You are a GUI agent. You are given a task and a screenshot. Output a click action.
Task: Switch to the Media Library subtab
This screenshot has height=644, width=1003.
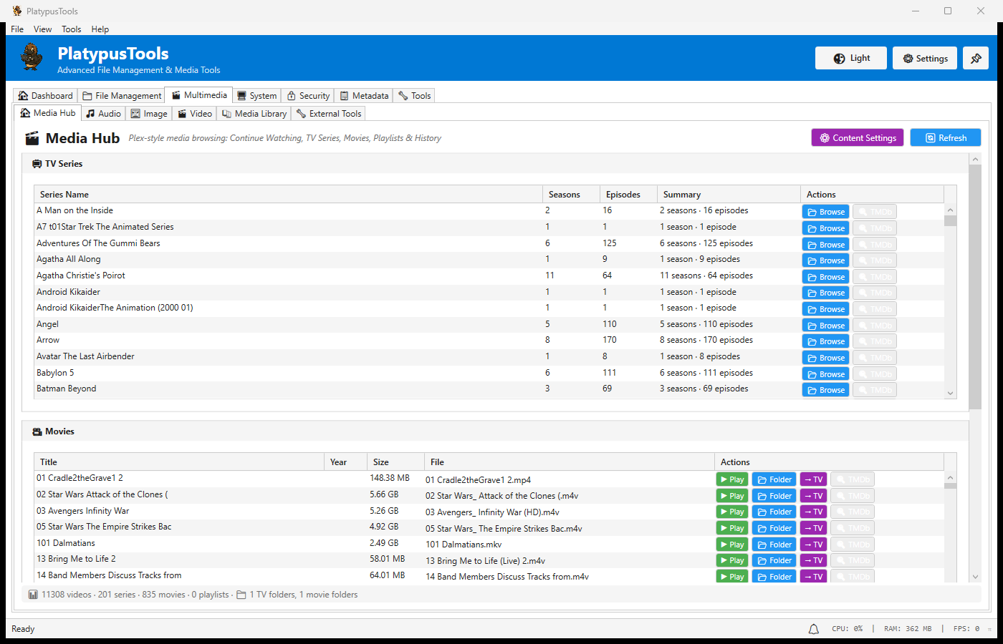coord(254,114)
